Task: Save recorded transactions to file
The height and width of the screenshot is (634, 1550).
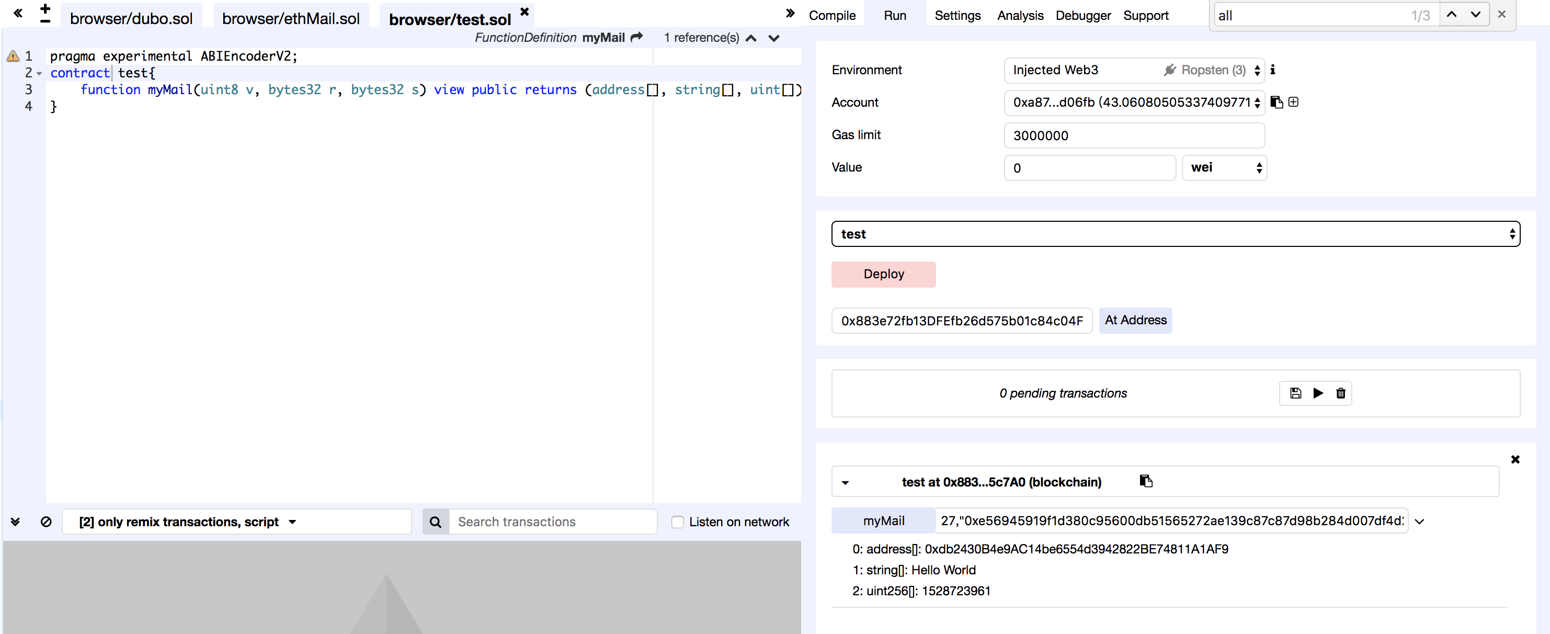Action: 1295,393
